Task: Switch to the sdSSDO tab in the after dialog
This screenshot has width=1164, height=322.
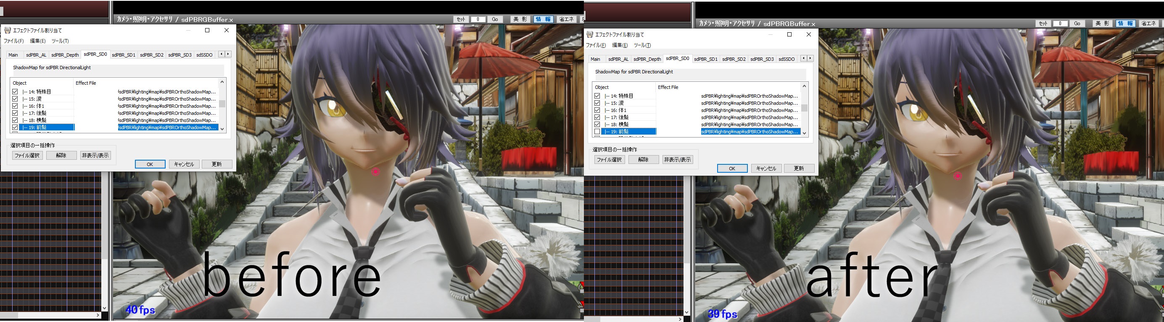Action: click(x=786, y=59)
